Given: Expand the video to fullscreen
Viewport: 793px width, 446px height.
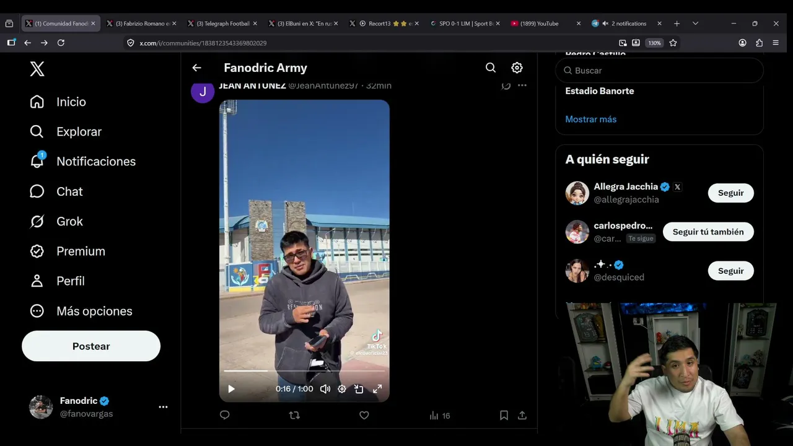Looking at the screenshot, I should 377,389.
